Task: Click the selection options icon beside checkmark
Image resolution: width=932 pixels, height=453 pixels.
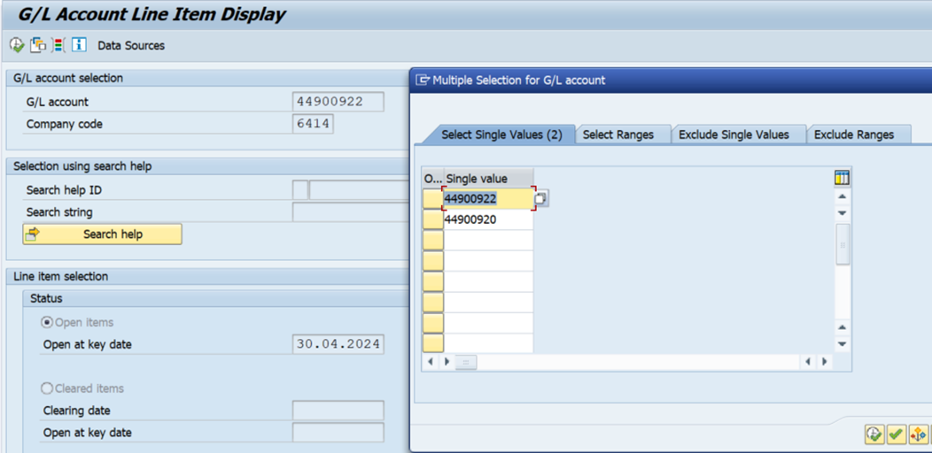Action: (918, 434)
